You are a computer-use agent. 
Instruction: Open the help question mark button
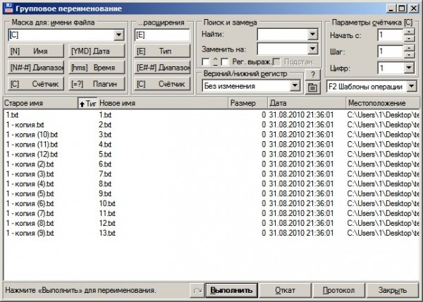312,75
